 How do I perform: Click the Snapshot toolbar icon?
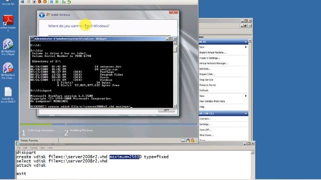pos(64,1)
